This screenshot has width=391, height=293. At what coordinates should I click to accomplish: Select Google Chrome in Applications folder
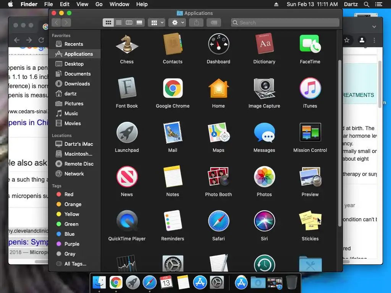coord(173,88)
